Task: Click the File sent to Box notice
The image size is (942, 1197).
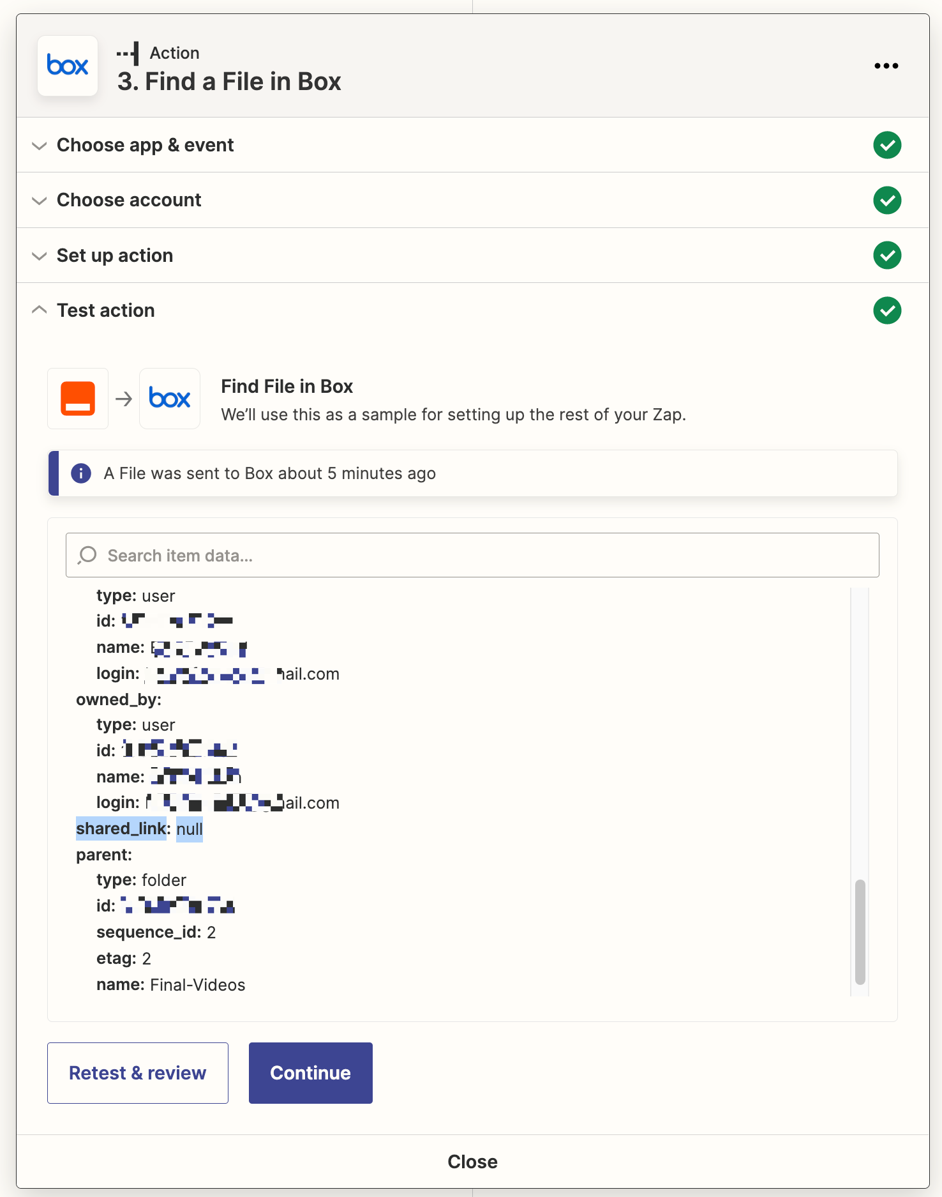Action: click(x=473, y=473)
